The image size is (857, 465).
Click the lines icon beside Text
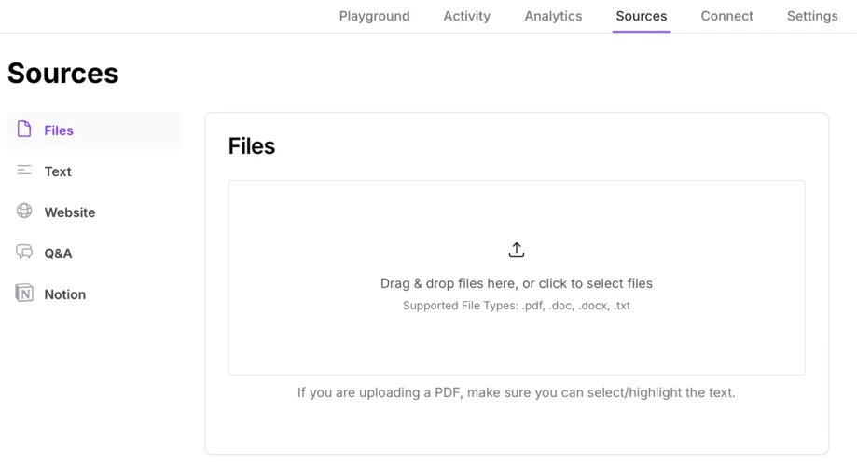pos(24,171)
